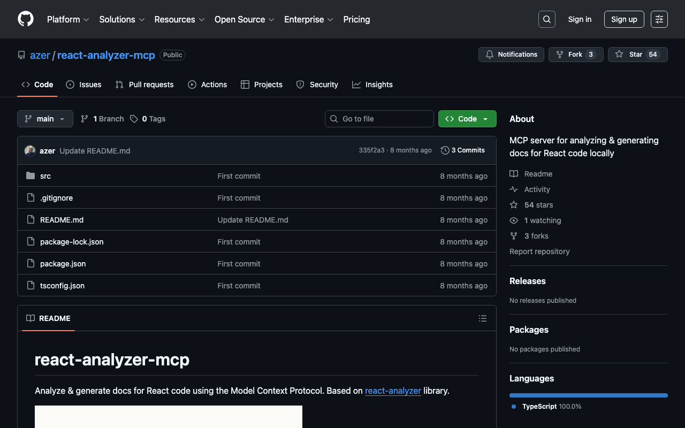Follow the react-analyzer library link
This screenshot has height=428, width=685.
click(393, 391)
